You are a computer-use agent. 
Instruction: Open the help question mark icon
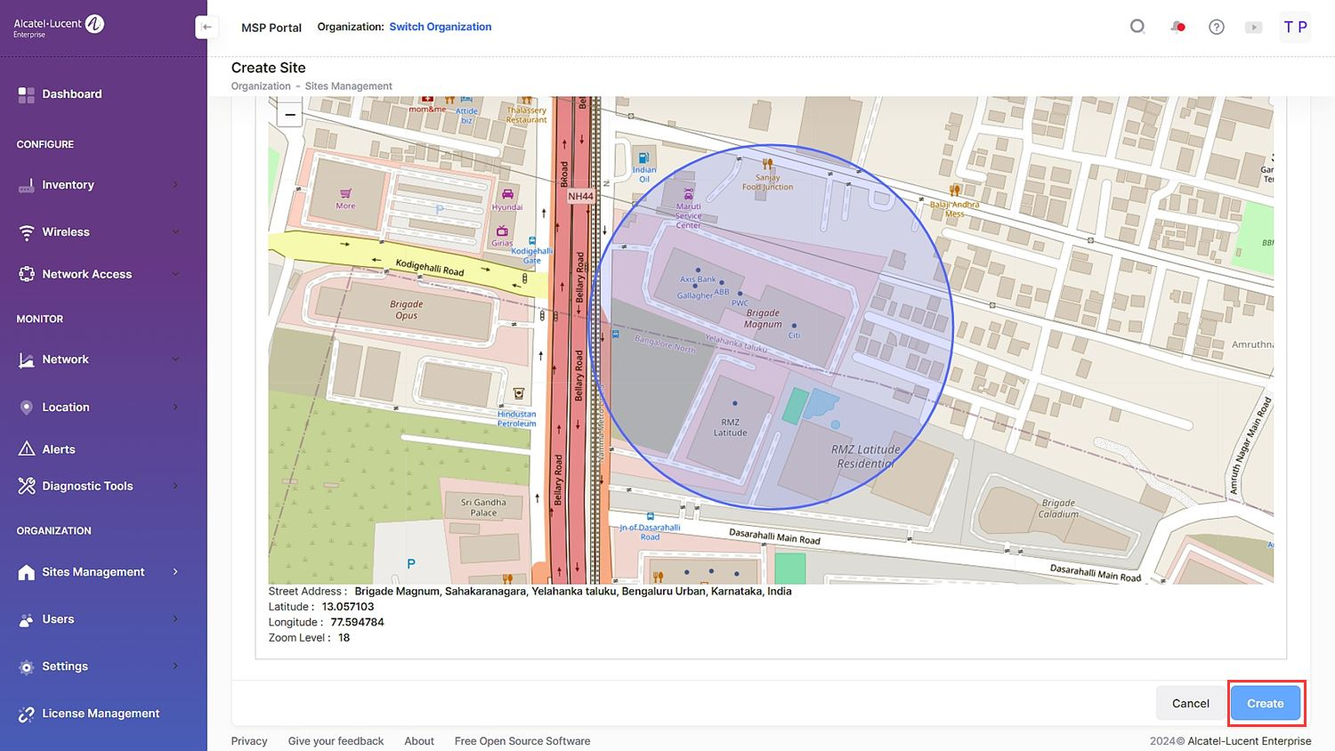tap(1216, 27)
